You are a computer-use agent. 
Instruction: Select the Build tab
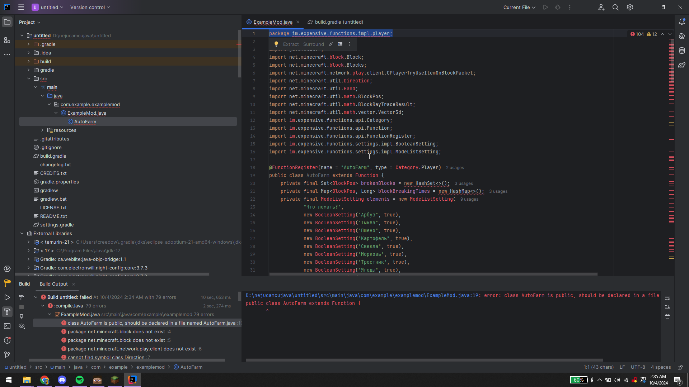pos(24,284)
